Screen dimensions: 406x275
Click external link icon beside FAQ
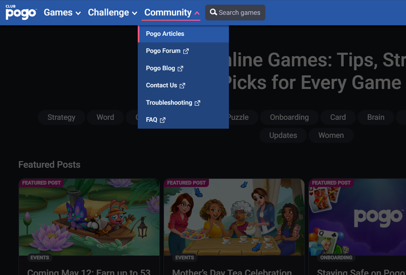(x=163, y=120)
